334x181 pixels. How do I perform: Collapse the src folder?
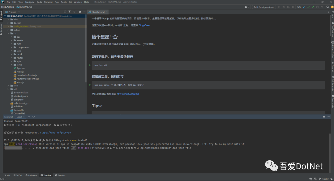pos(8,33)
